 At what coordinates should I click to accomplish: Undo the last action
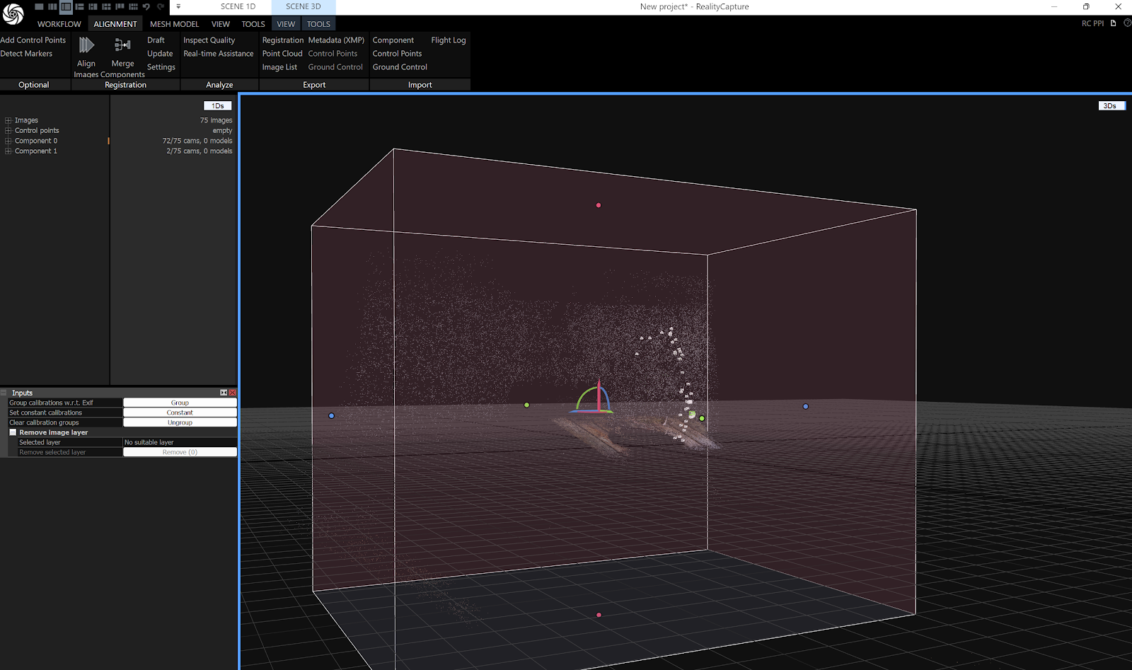[146, 6]
